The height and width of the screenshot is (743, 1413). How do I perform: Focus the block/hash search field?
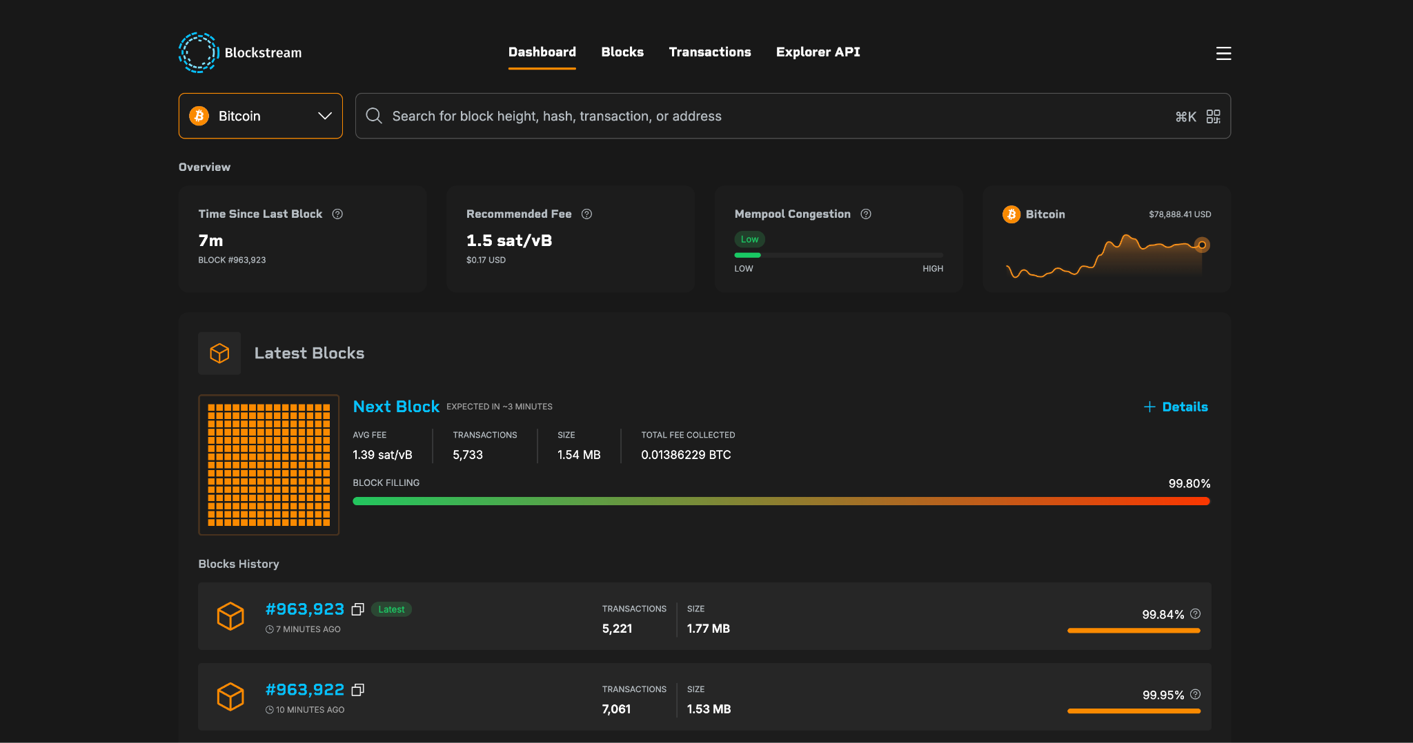(793, 116)
